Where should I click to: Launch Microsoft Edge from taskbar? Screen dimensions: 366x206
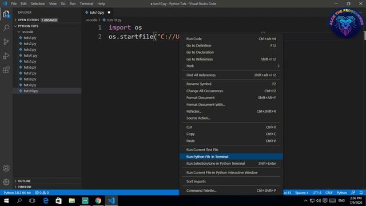pos(46,201)
